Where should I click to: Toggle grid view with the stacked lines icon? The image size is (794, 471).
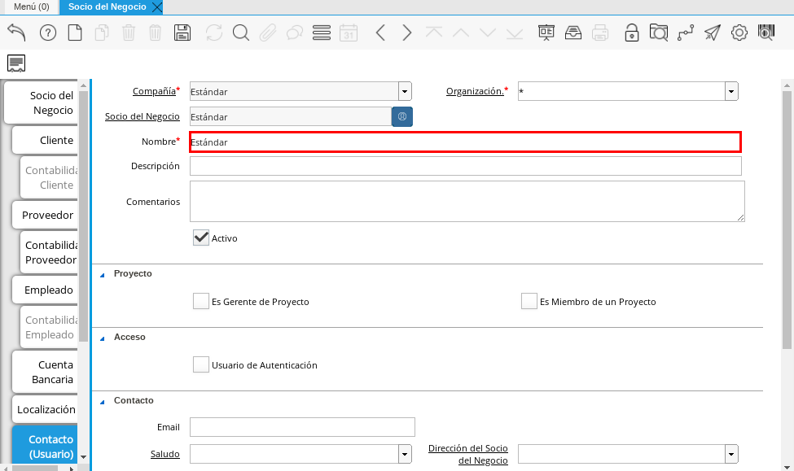(321, 33)
